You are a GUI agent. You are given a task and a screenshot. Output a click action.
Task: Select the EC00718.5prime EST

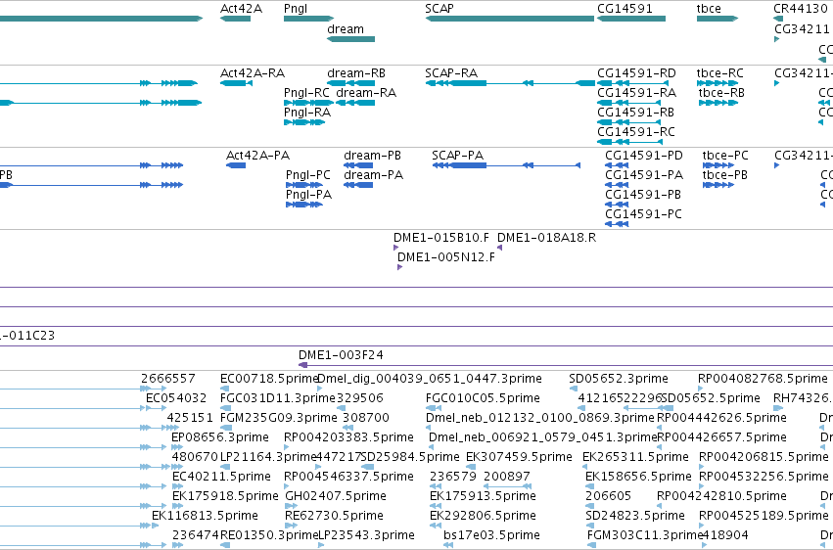[x=226, y=389]
